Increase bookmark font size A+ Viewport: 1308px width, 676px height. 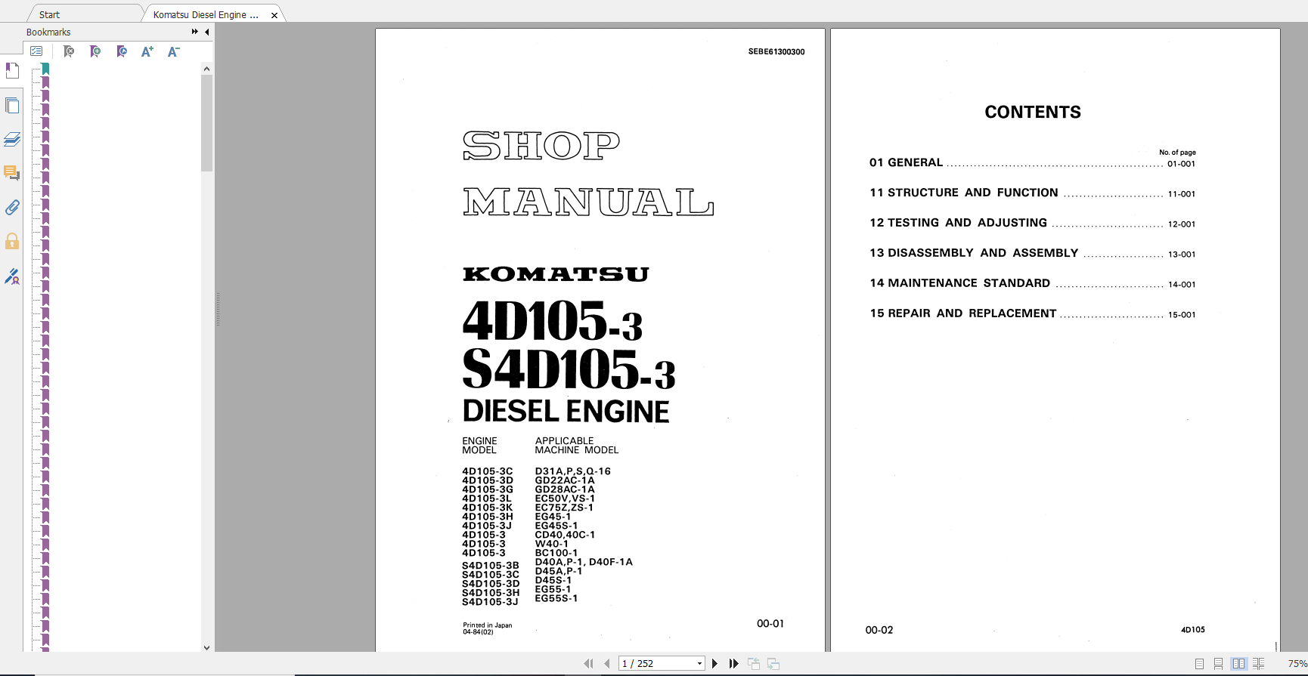tap(147, 51)
